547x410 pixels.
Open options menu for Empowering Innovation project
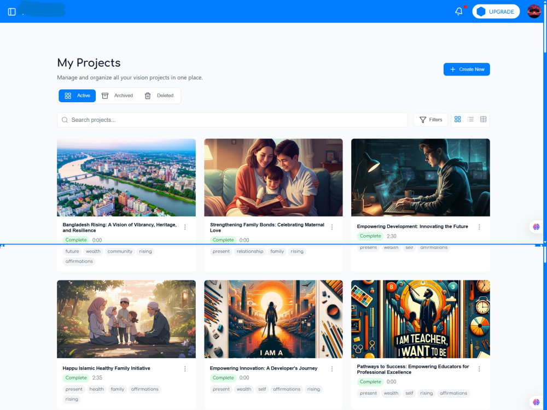pyautogui.click(x=332, y=369)
